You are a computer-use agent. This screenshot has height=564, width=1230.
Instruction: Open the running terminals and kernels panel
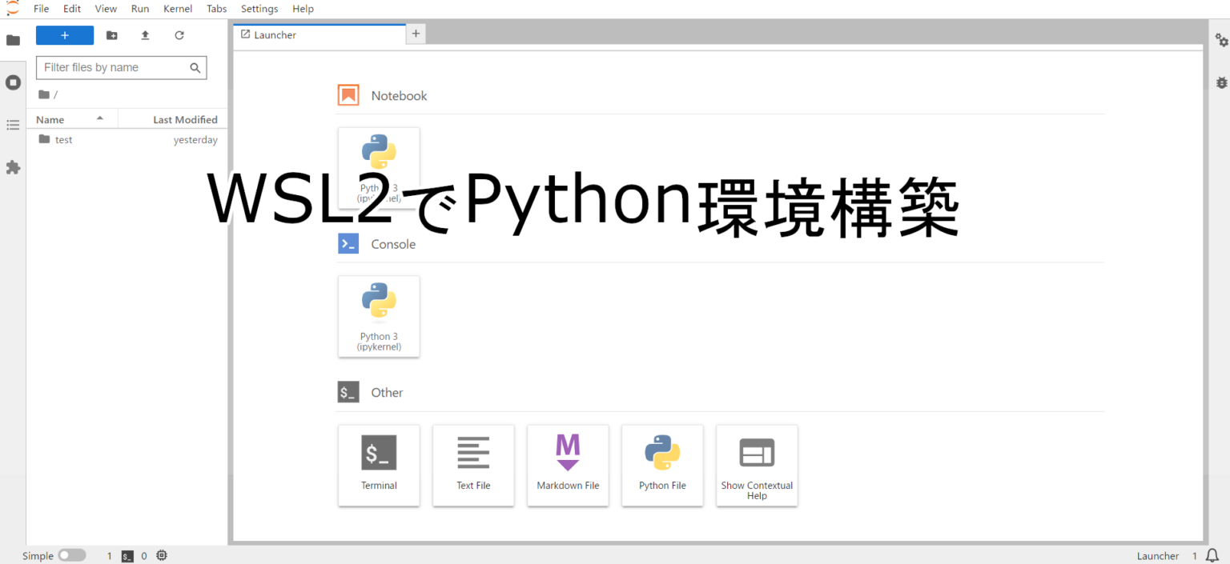[x=13, y=82]
